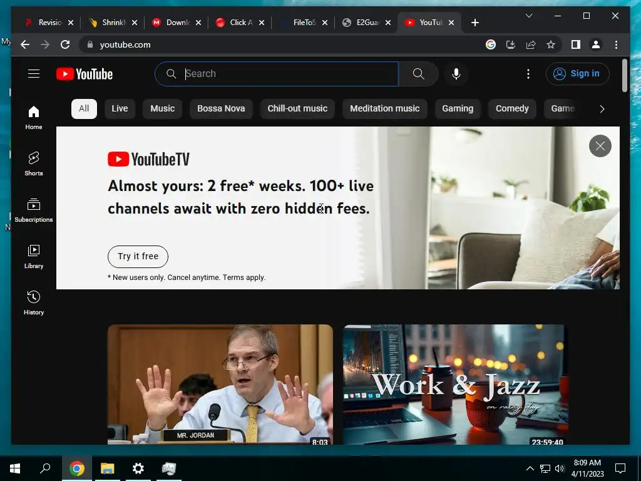Screen dimensions: 641x481
Task: Click the browser forward arrow
Action: coord(45,44)
